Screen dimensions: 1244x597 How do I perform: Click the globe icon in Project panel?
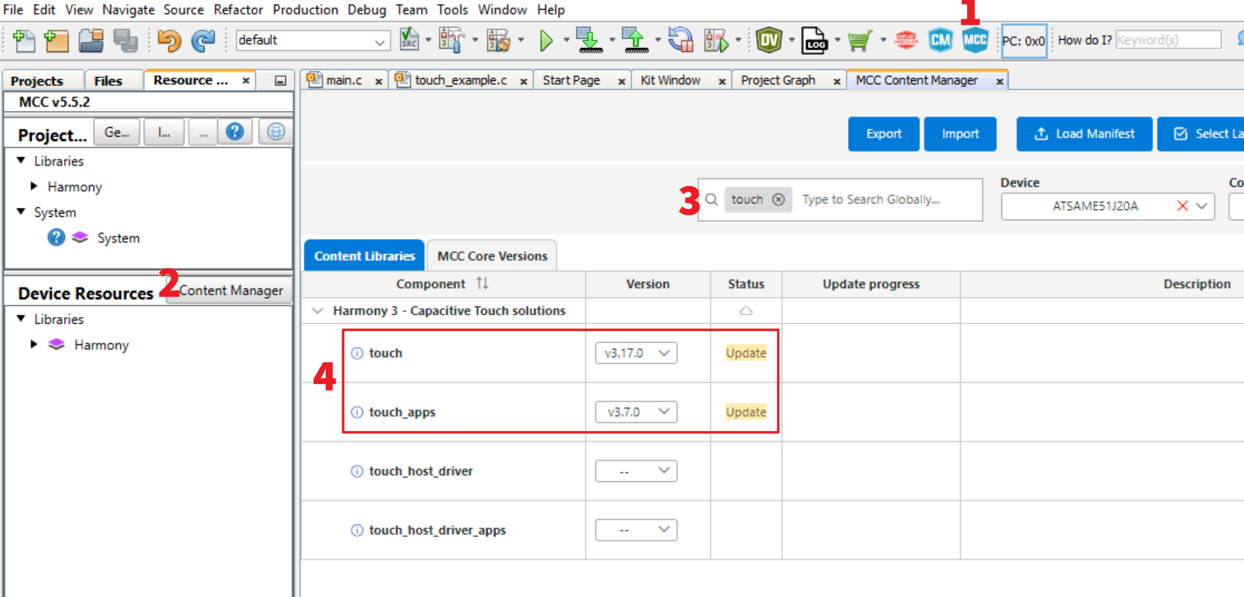tap(276, 132)
